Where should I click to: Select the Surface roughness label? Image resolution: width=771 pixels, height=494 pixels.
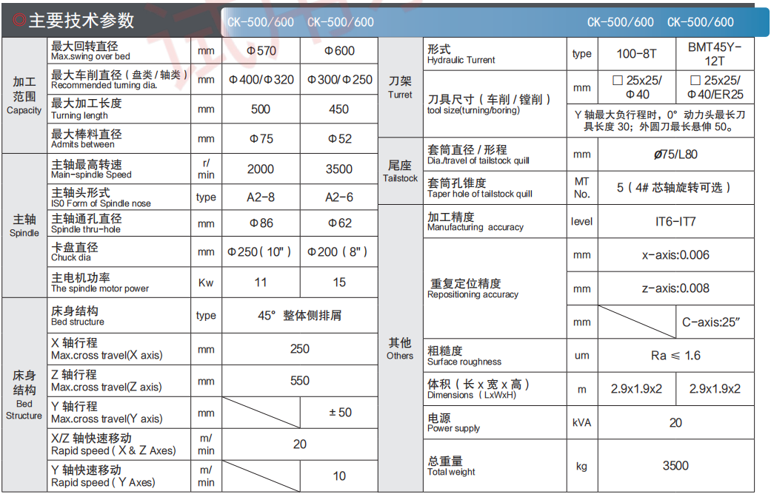pyautogui.click(x=464, y=362)
